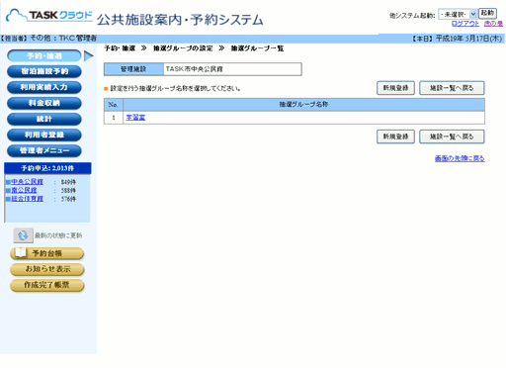
Task: Select the 予約・抽選 menu
Action: pos(44,55)
